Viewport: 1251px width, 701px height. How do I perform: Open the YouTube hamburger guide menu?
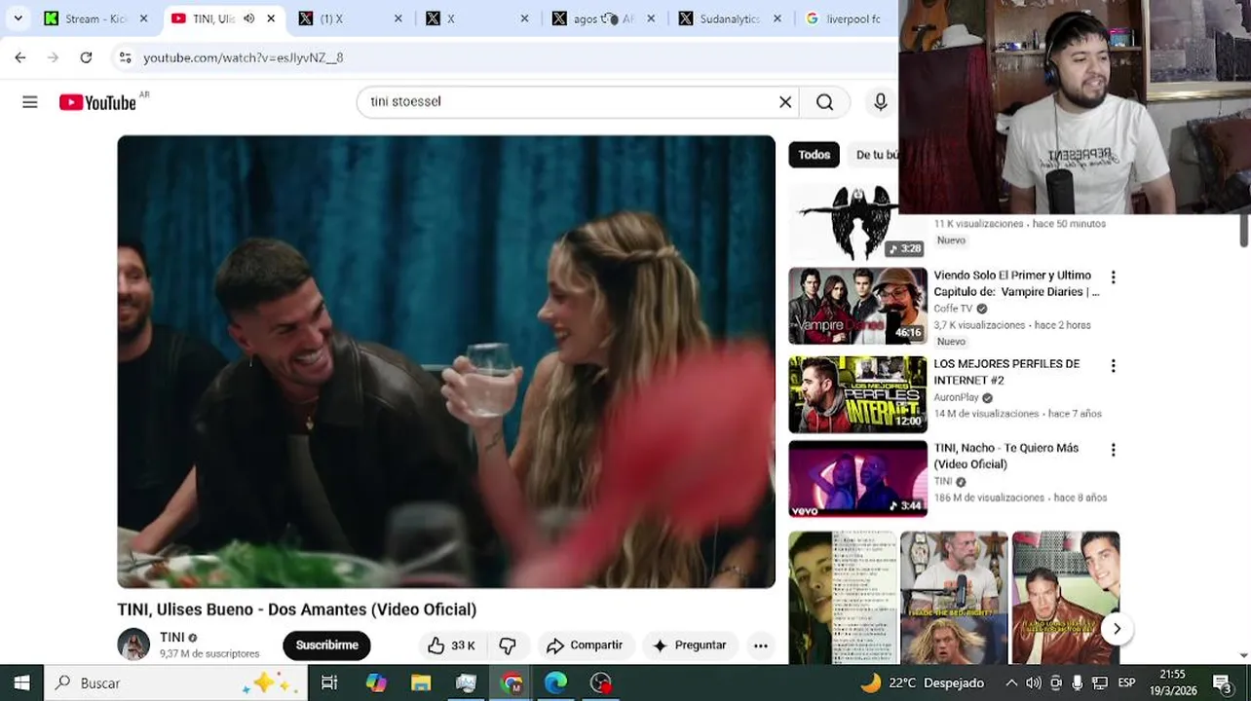[x=30, y=102]
